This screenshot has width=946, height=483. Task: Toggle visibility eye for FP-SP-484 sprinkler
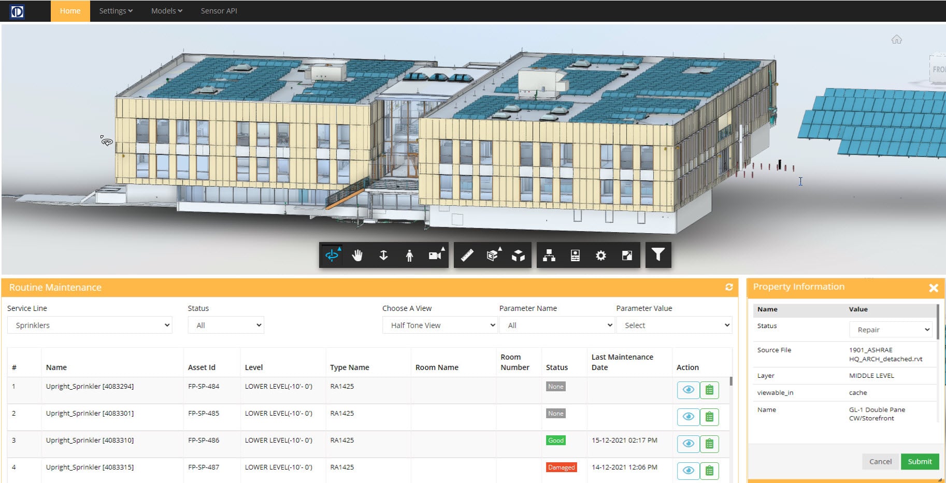click(688, 390)
